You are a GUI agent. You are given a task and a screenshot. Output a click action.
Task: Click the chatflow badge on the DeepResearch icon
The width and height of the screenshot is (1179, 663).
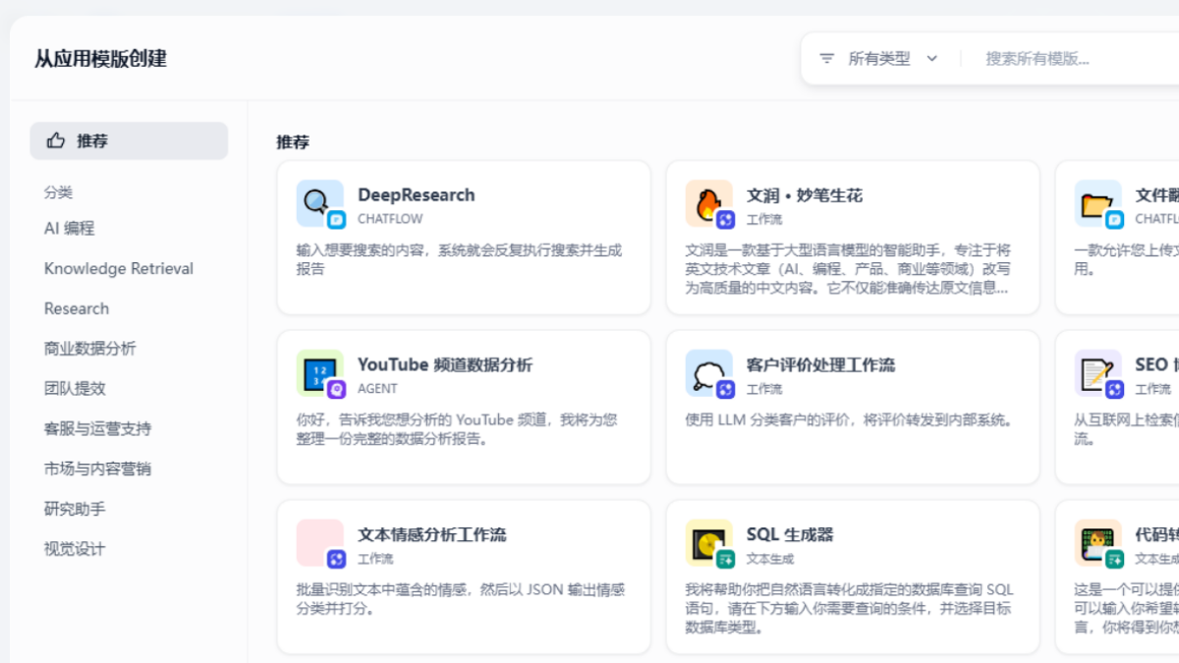tap(336, 220)
